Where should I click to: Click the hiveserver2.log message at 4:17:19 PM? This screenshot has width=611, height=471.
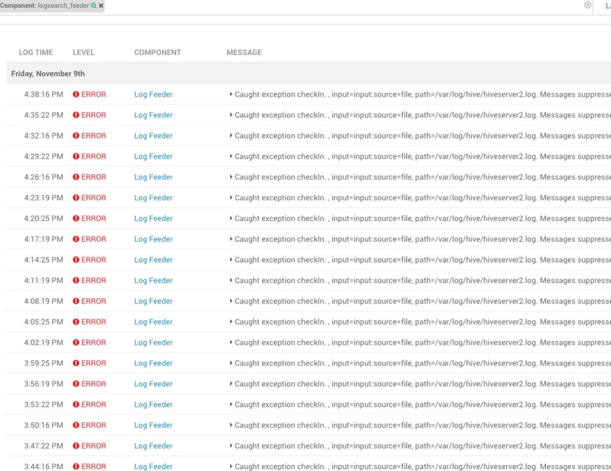tap(423, 239)
